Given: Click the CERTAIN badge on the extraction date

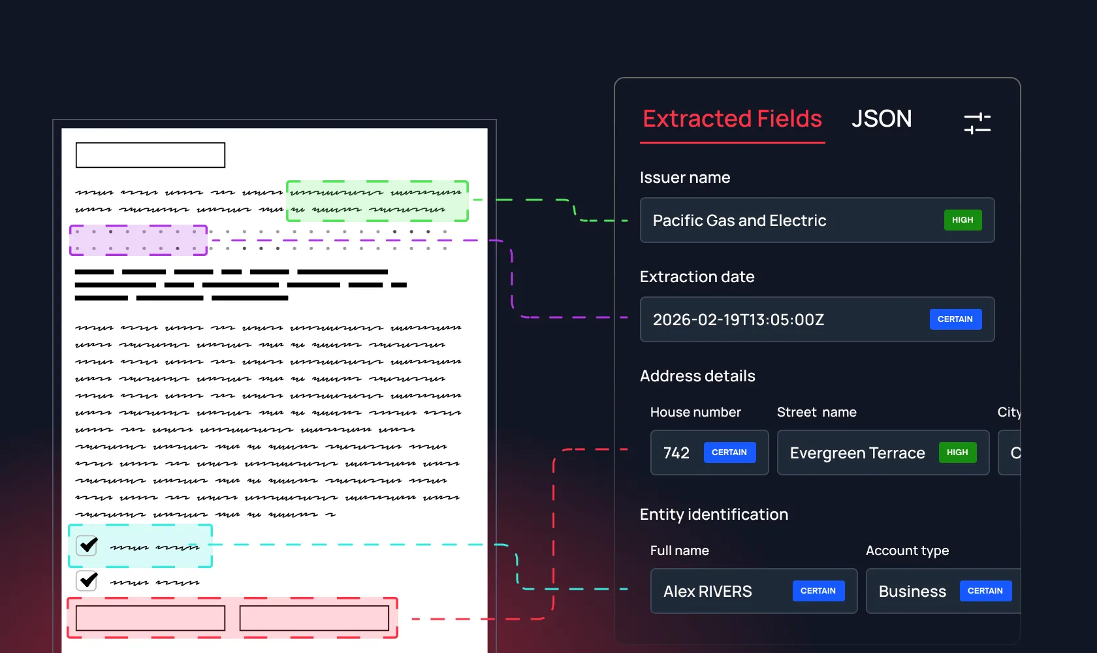Looking at the screenshot, I should click(955, 319).
